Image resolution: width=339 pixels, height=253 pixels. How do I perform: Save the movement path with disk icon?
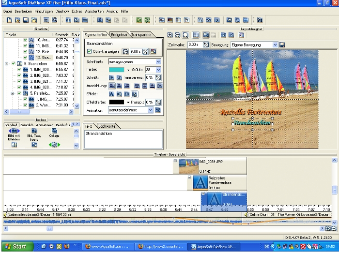click(282, 45)
